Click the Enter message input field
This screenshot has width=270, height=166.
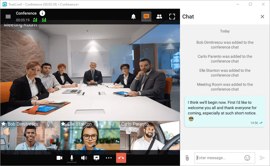pos(219,158)
